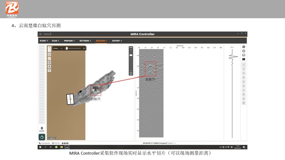Move depth slice down with arrow
Screen dimensions: 285x160
[131, 71]
